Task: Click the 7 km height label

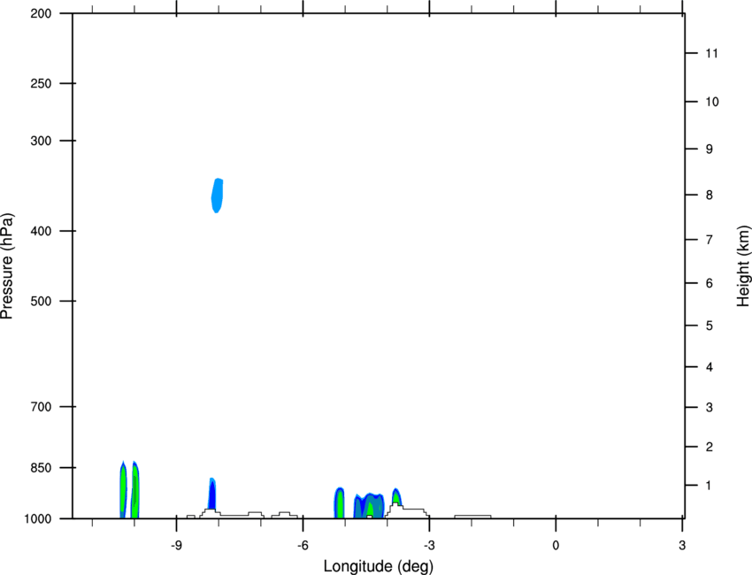Action: [x=710, y=240]
